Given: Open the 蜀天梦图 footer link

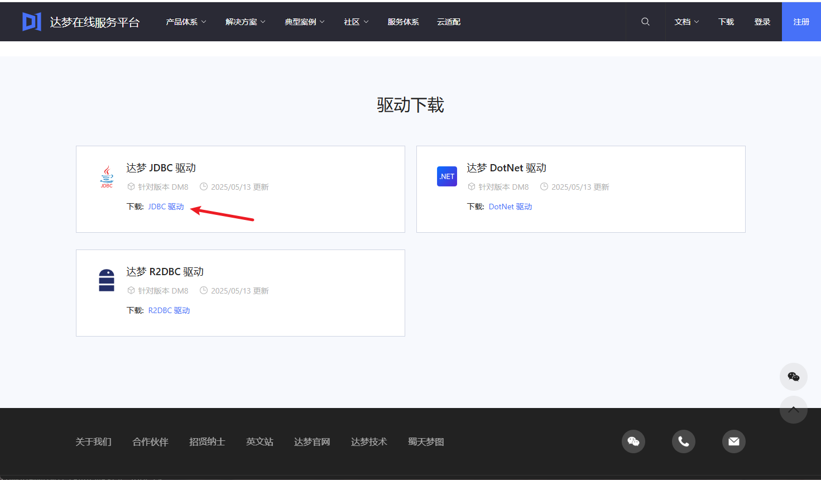Looking at the screenshot, I should 426,441.
